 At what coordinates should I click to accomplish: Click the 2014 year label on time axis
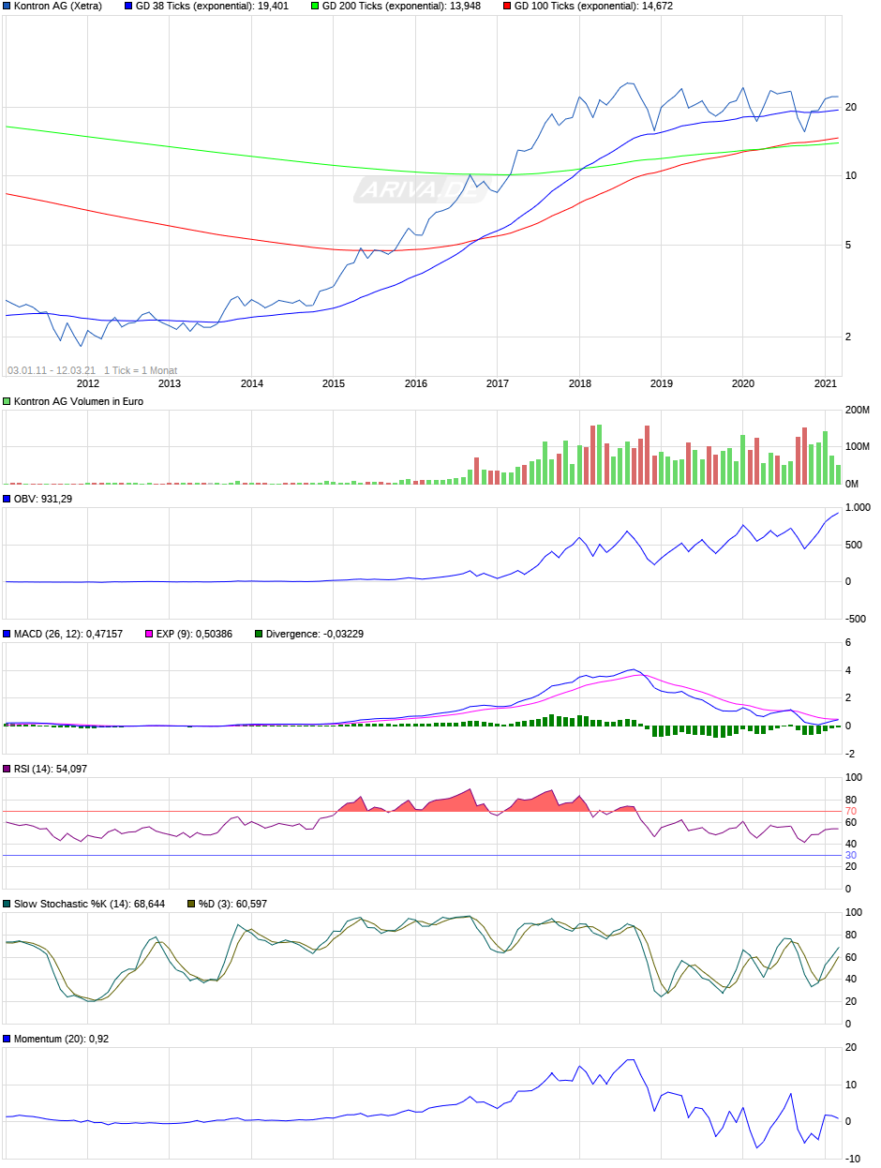pyautogui.click(x=252, y=383)
